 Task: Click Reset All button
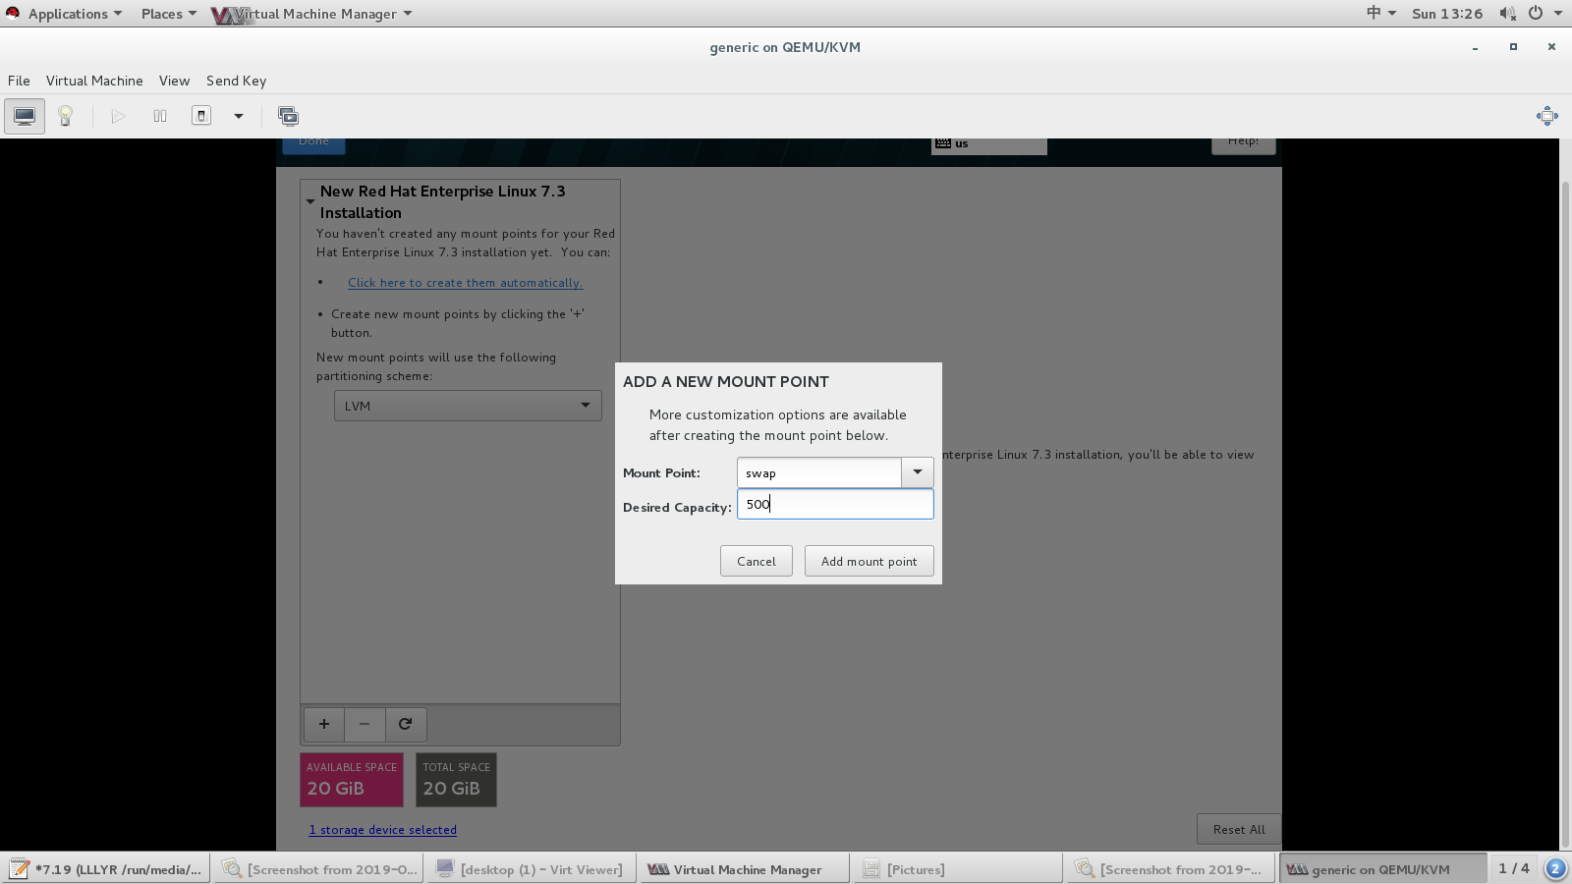click(x=1239, y=829)
